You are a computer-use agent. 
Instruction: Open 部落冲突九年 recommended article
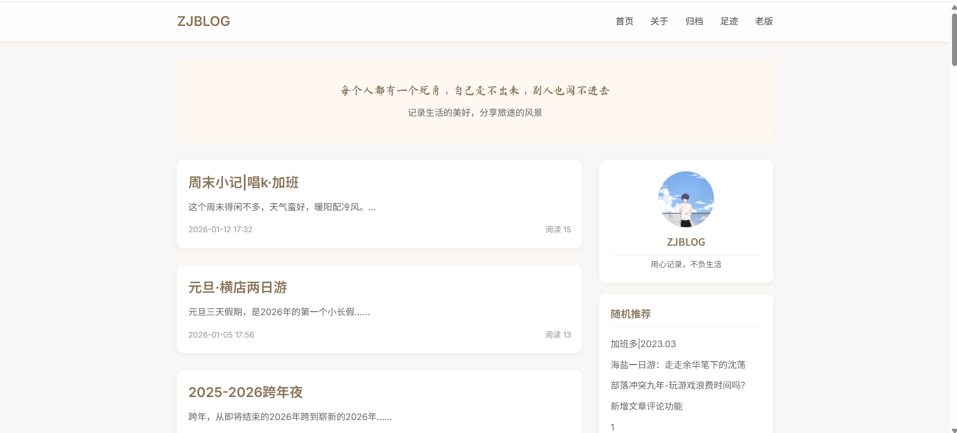pyautogui.click(x=678, y=386)
